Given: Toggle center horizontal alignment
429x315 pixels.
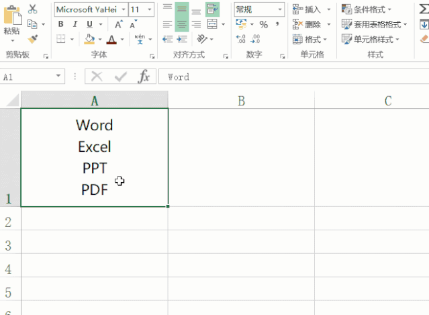Looking at the screenshot, I should point(182,24).
